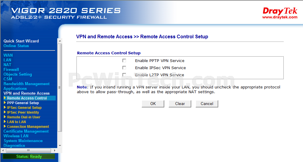Expand the Wireless LAN menu section

point(16,136)
